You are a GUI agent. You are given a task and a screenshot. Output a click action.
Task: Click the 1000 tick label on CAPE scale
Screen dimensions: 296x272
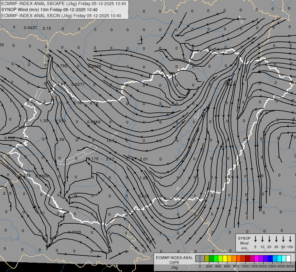[x=245, y=266]
